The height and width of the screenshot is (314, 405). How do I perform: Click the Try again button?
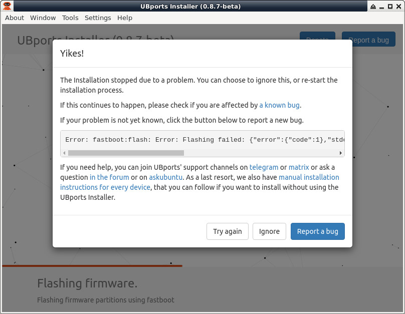pyautogui.click(x=227, y=231)
